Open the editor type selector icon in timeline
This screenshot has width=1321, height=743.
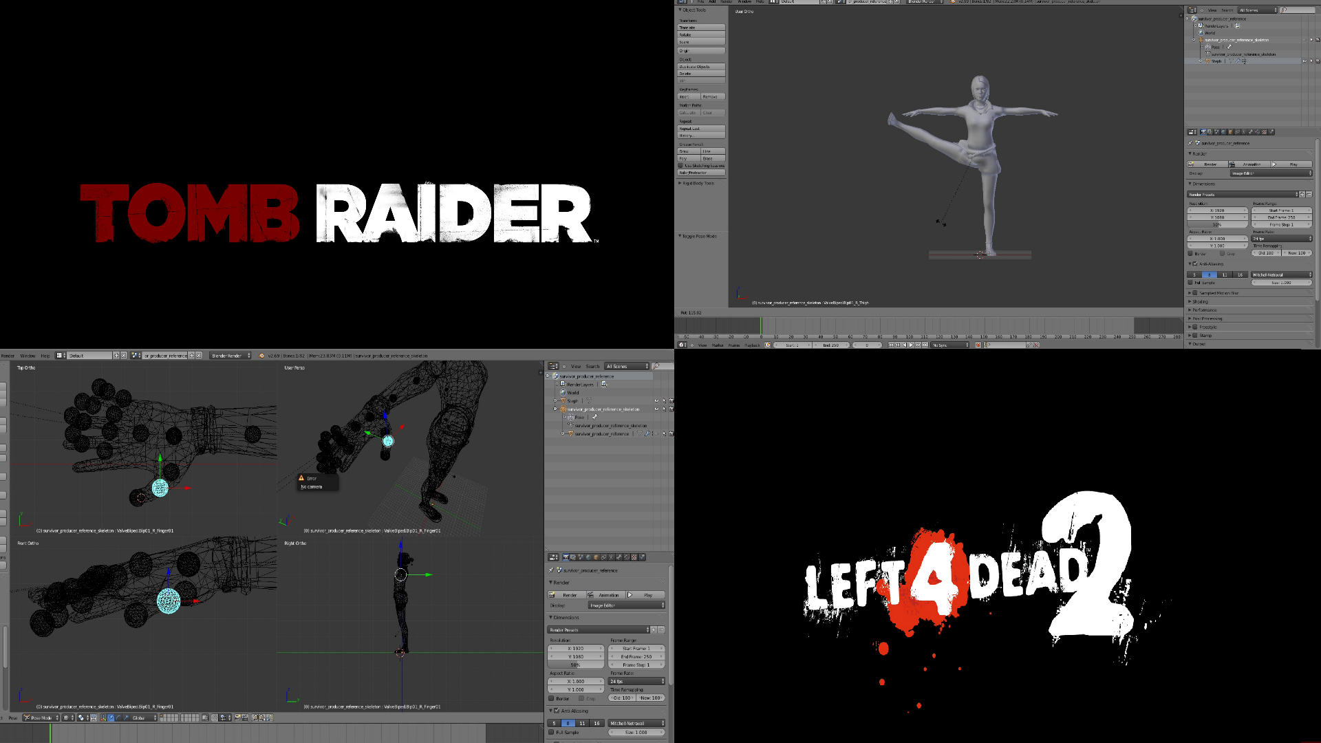click(x=683, y=345)
